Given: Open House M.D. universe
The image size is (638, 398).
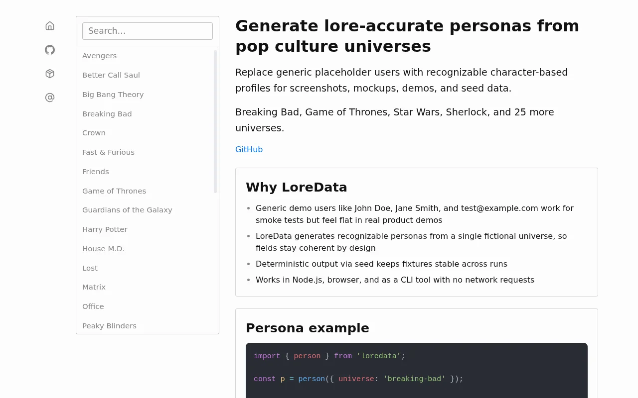Looking at the screenshot, I should [103, 249].
